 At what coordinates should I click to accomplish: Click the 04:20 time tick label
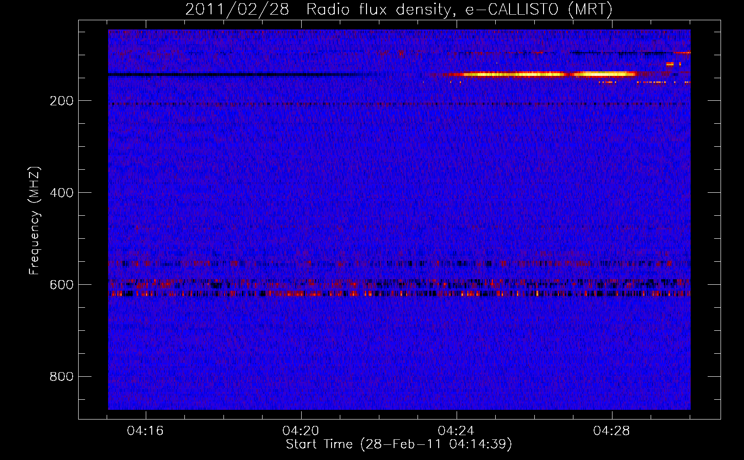click(x=301, y=431)
